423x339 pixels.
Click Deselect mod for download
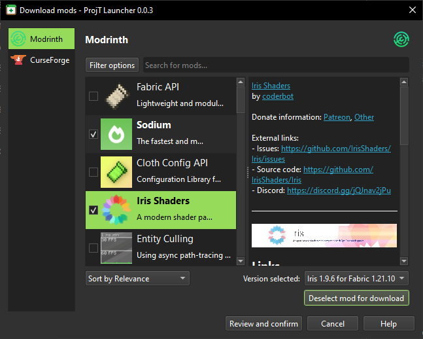click(x=356, y=298)
